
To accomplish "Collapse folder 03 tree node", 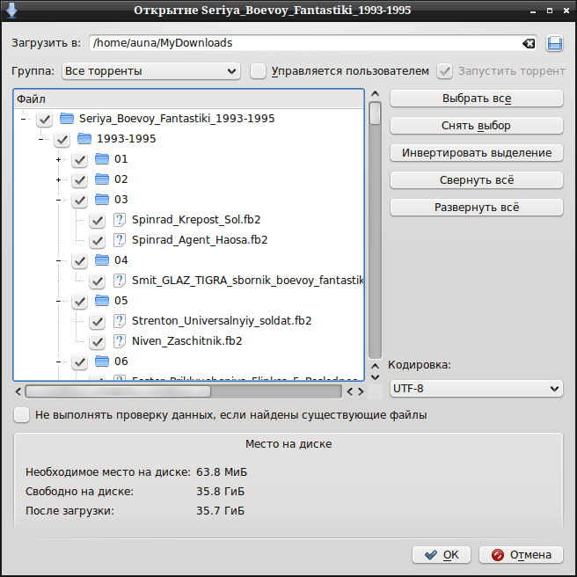I will coord(59,200).
